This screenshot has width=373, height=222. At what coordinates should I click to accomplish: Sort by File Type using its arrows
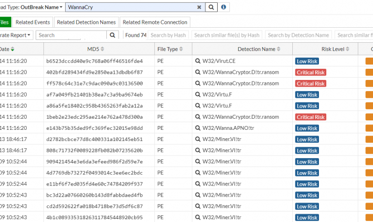click(x=181, y=49)
